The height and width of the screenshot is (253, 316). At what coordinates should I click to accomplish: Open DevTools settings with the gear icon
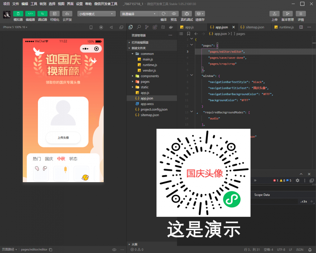pyautogui.click(x=297, y=180)
